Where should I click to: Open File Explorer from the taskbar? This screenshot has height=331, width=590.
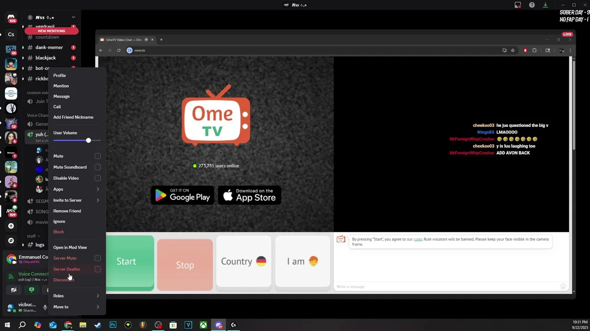pos(83,325)
